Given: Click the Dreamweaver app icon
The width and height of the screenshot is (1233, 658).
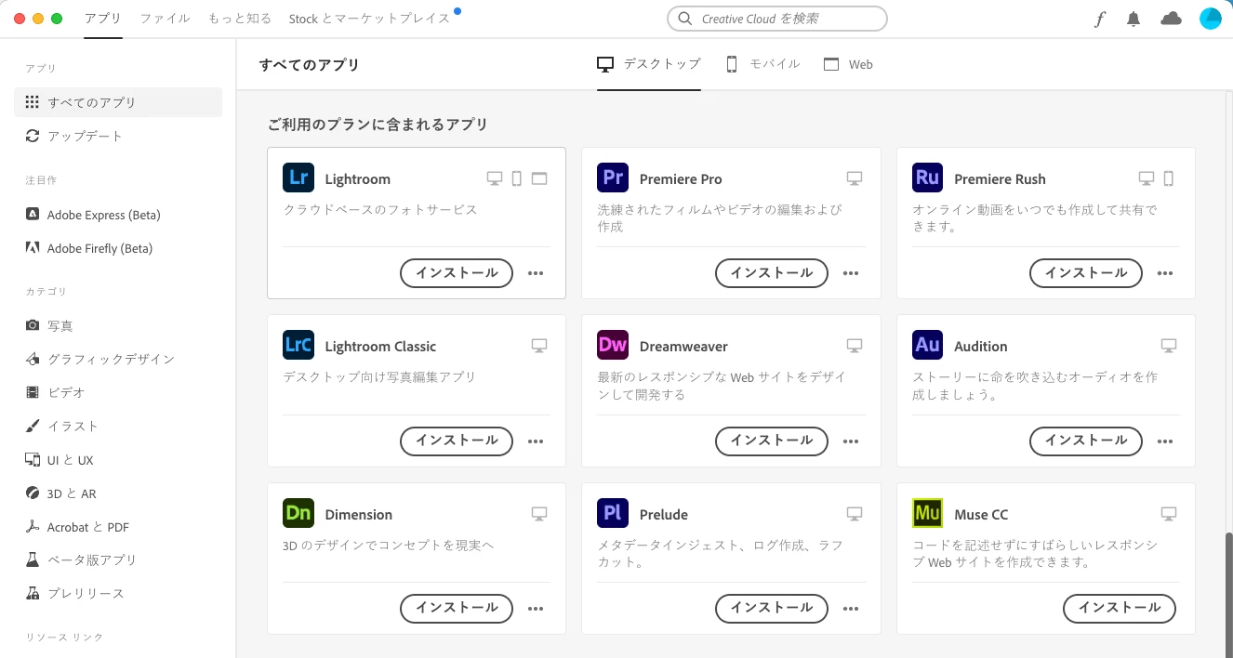Looking at the screenshot, I should pos(613,345).
